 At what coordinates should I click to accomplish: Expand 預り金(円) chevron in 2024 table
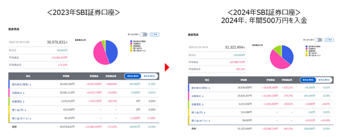coord(205,113)
